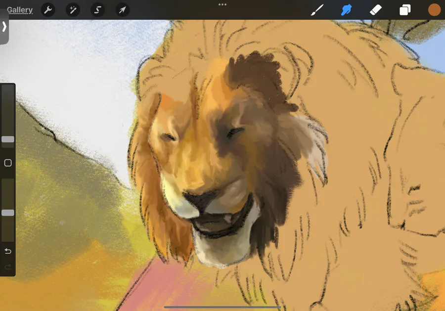The image size is (445, 311).
Task: Undo the last stroke
Action: pyautogui.click(x=8, y=251)
